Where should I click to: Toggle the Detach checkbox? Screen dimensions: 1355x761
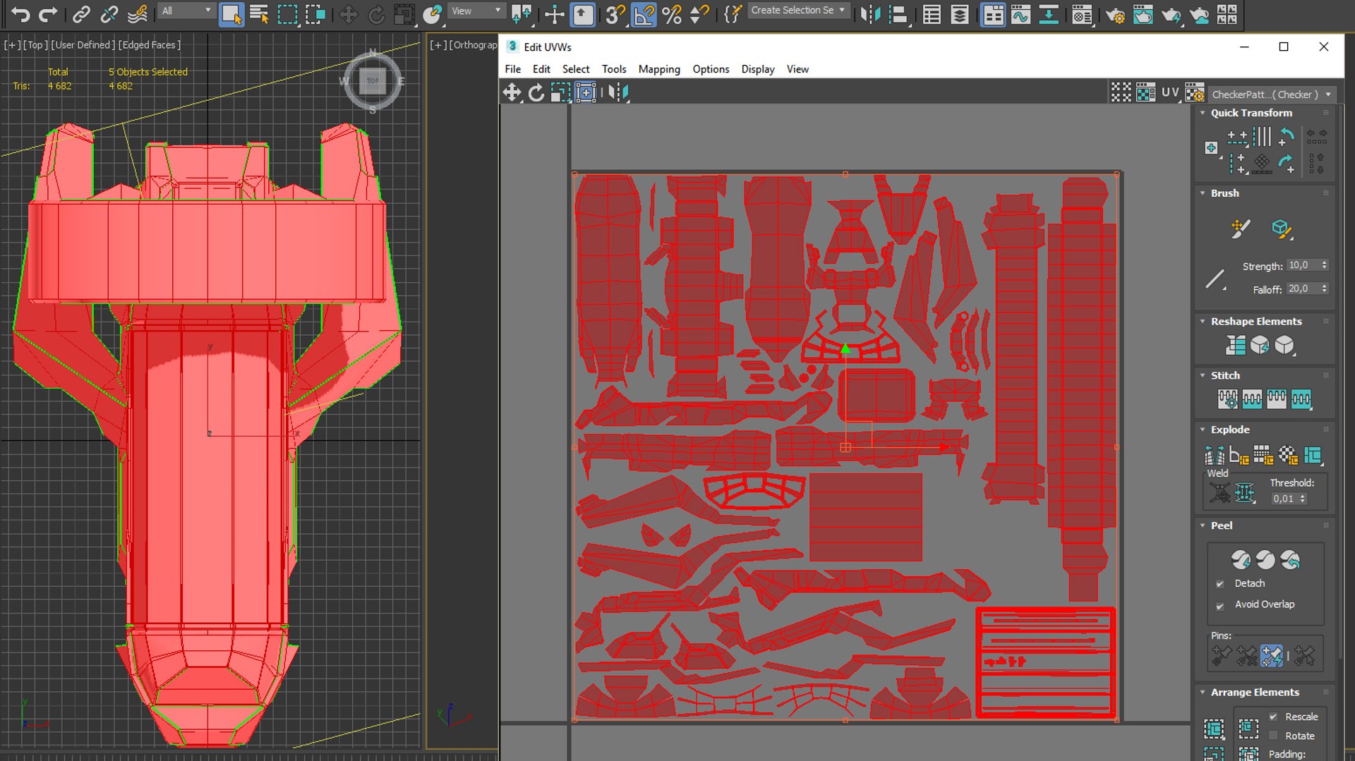click(1219, 584)
